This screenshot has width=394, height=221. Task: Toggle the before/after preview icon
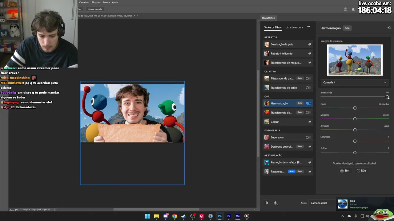[x=266, y=203]
